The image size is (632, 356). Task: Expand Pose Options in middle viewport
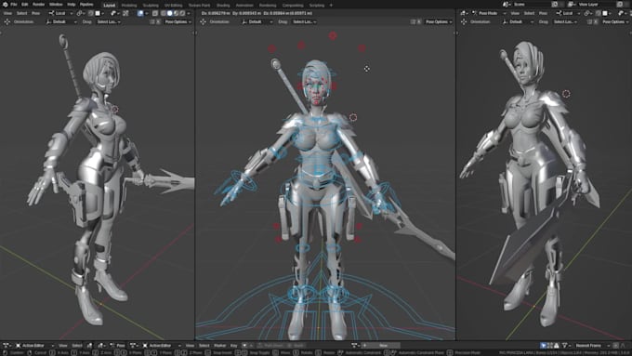(x=439, y=21)
